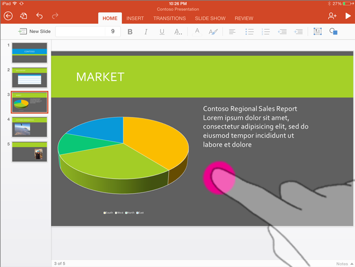Open the font color picker
This screenshot has height=267, width=355.
point(197,32)
